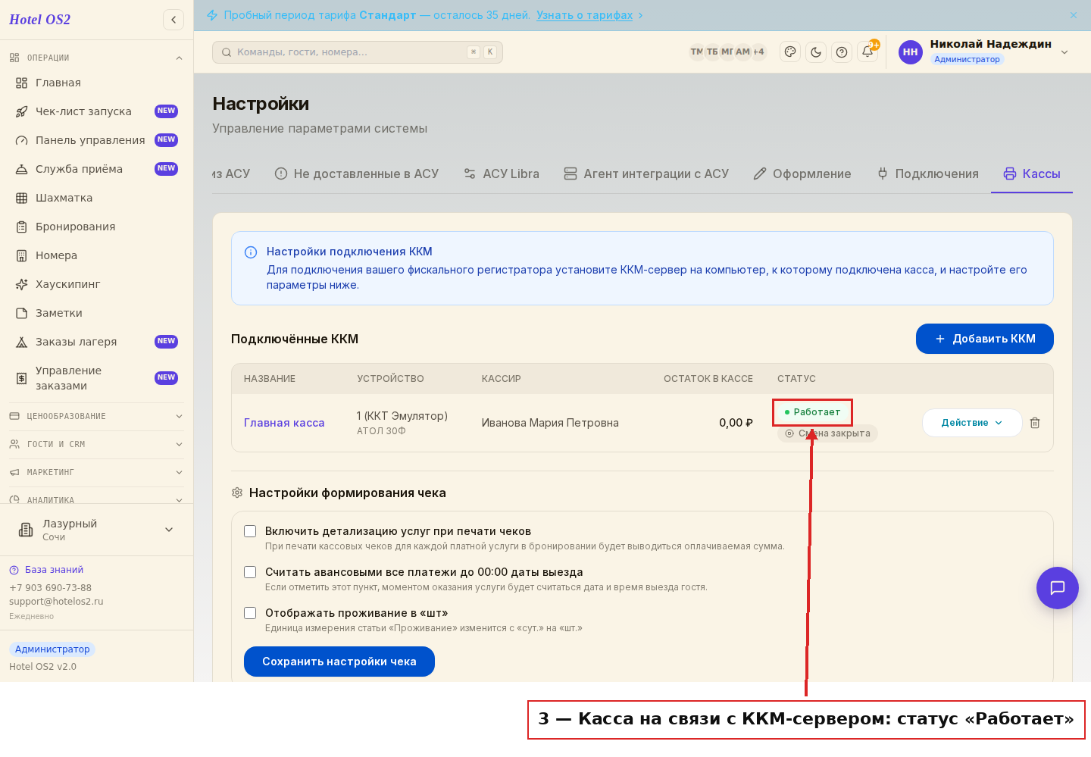The width and height of the screenshot is (1091, 757).
Task: Check Отображать проживание в «шт»
Action: pos(250,613)
